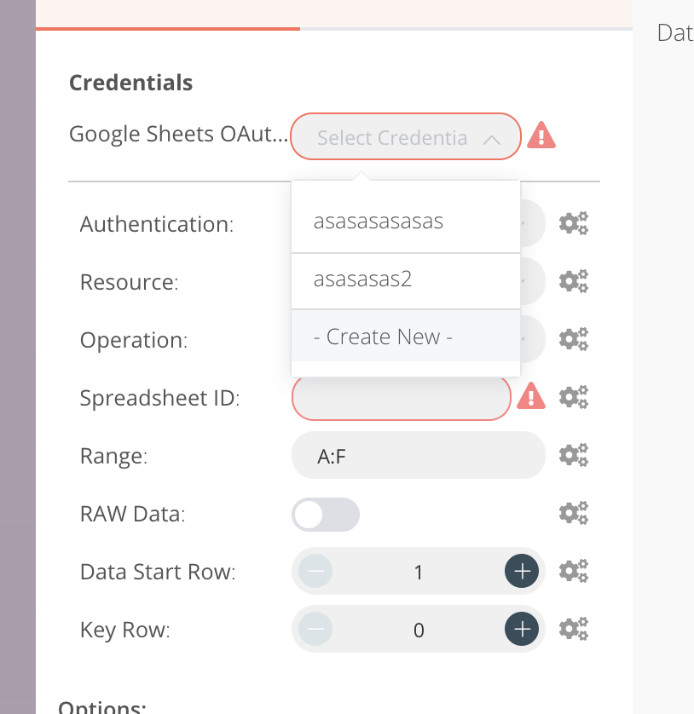Click inside the empty Spreadsheet ID field
This screenshot has width=694, height=714.
coord(401,396)
